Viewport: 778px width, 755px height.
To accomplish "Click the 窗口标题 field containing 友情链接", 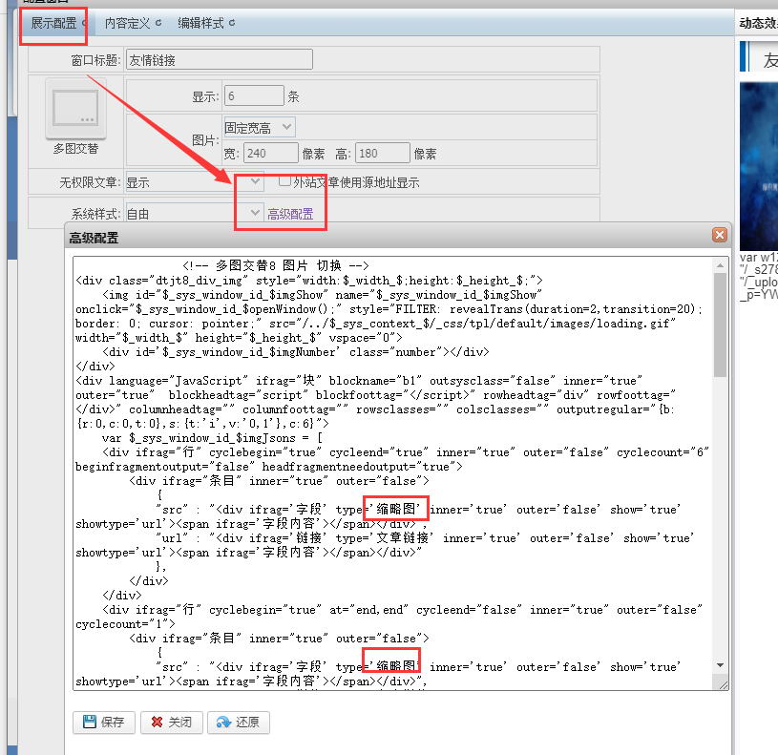I will pos(220,60).
